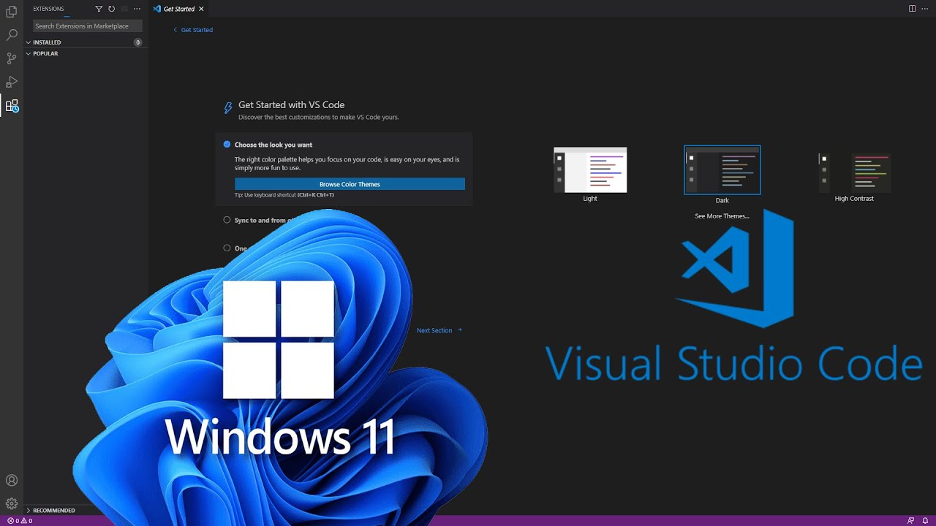This screenshot has width=936, height=526.
Task: Click the feedback icon in status bar
Action: (910, 521)
